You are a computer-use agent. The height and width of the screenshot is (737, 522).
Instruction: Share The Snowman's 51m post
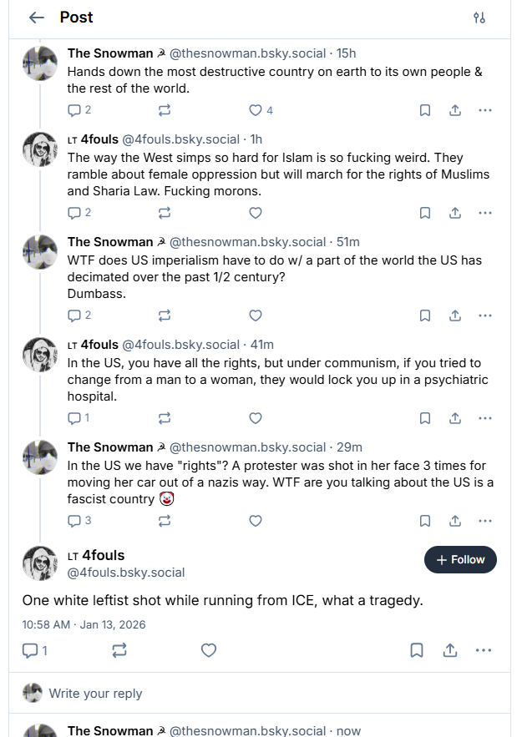tap(455, 315)
